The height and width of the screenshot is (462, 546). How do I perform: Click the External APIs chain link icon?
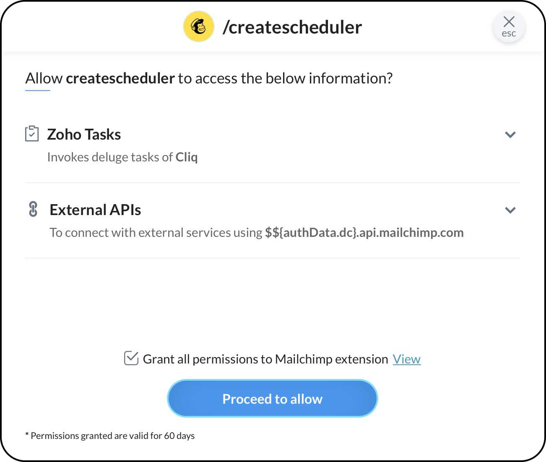pos(33,209)
